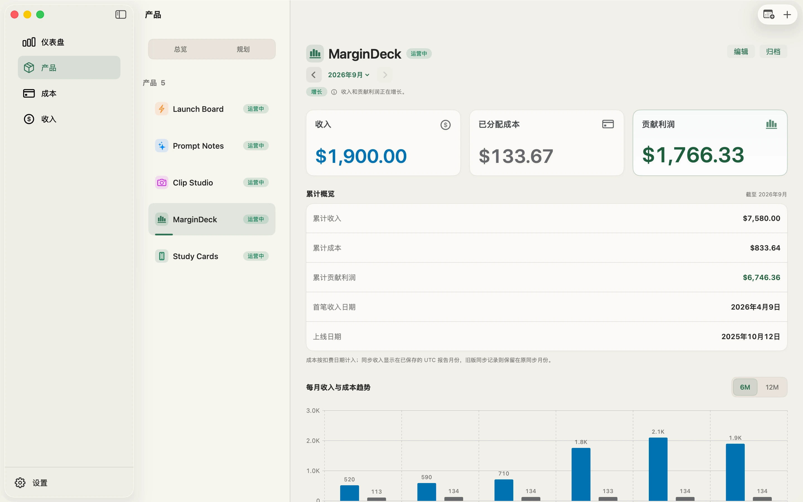Click the 增长 status badge
Image resolution: width=803 pixels, height=502 pixels.
coord(316,92)
